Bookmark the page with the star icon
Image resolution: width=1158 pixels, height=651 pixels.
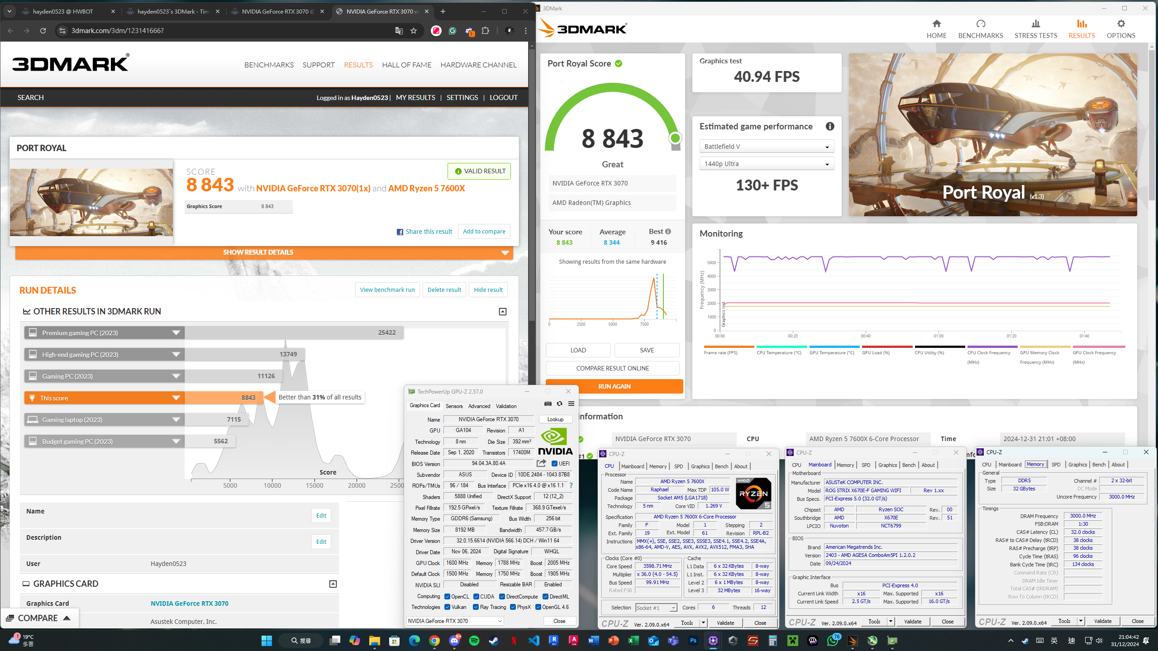tap(413, 31)
